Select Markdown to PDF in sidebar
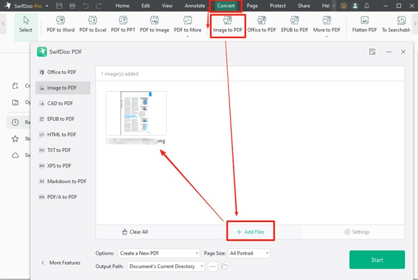The height and width of the screenshot is (280, 418). point(63,182)
